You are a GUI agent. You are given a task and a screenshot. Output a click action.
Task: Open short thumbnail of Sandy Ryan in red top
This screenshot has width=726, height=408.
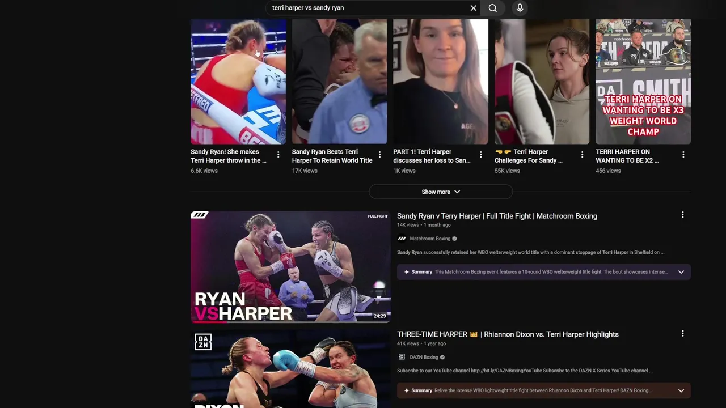238,82
